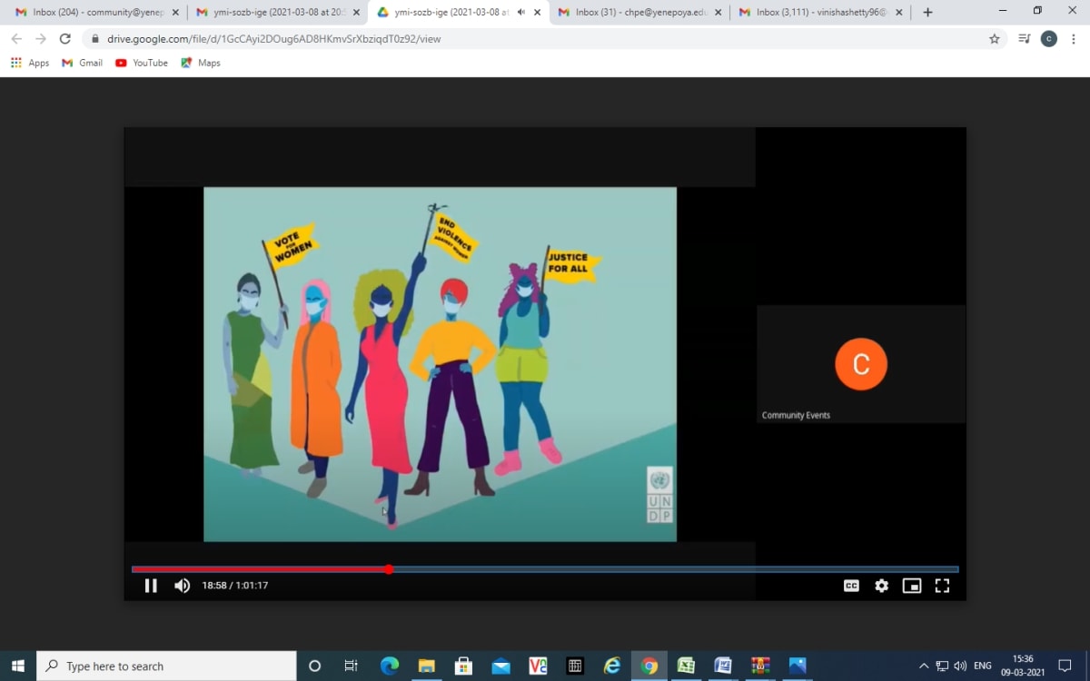
Task: Switch to the Inbox (31) chpe tab
Action: (x=636, y=13)
